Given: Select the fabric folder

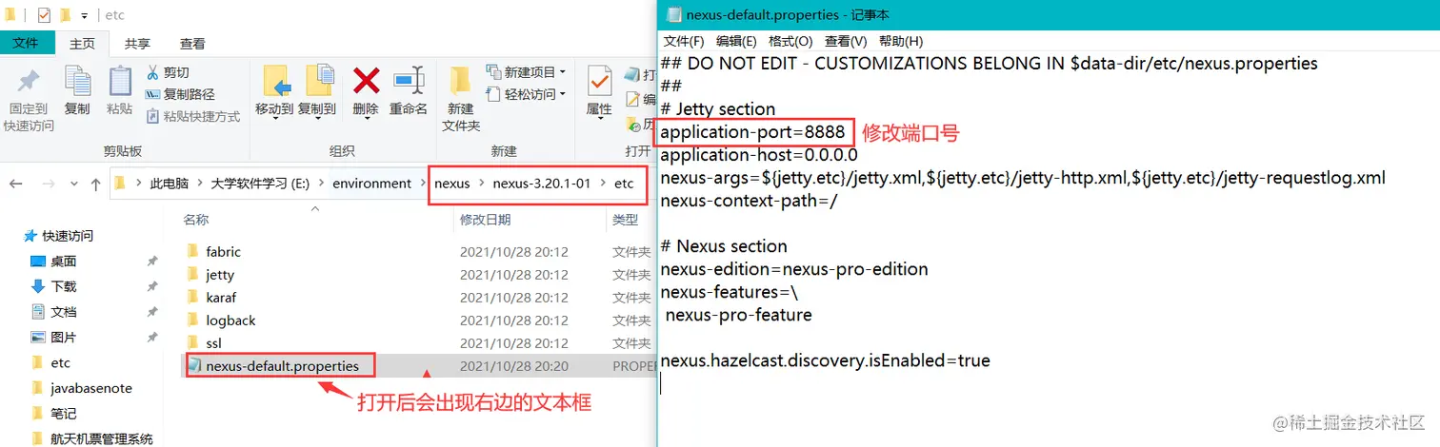Looking at the screenshot, I should (x=223, y=252).
